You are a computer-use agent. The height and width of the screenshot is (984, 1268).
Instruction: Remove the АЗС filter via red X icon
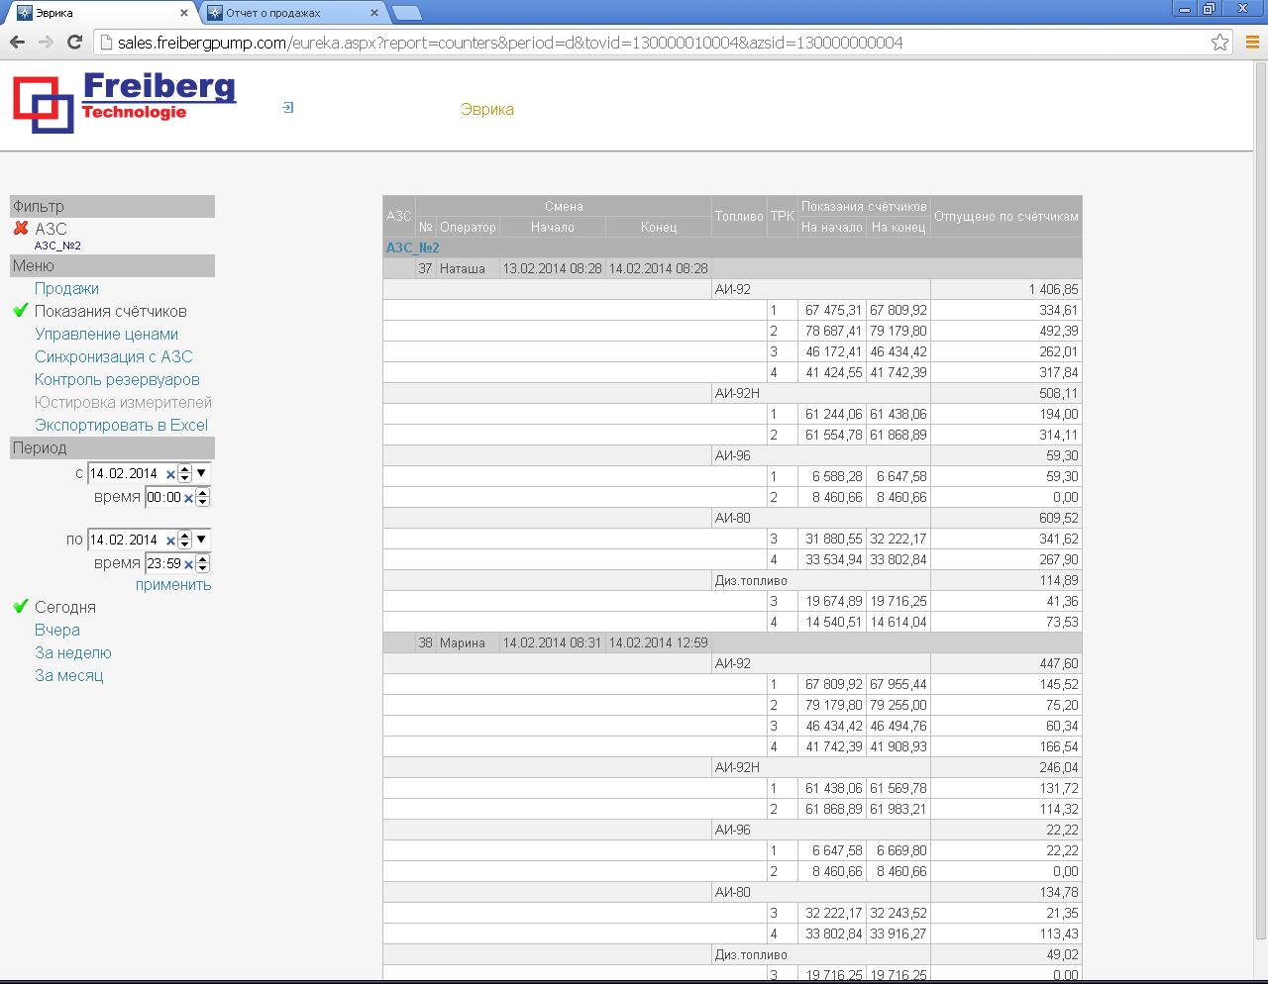(20, 229)
